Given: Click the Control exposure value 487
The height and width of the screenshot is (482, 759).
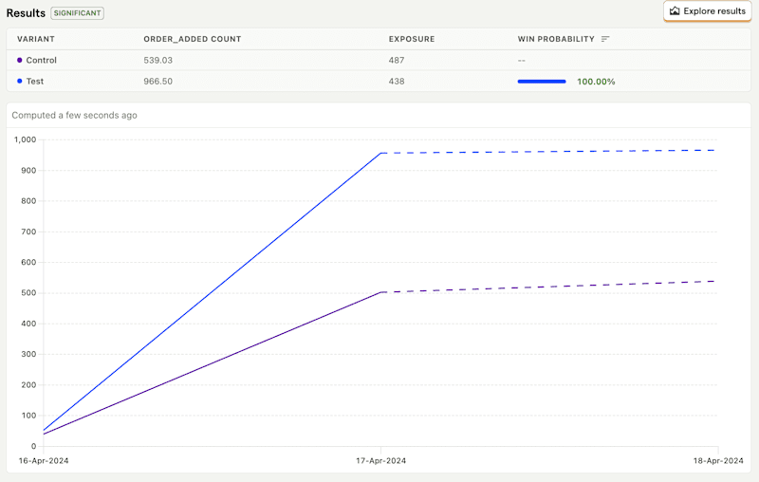Looking at the screenshot, I should pos(397,60).
